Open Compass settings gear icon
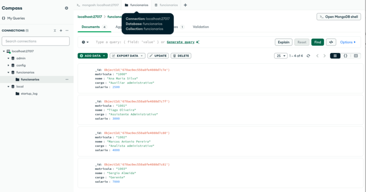 pos(66,8)
